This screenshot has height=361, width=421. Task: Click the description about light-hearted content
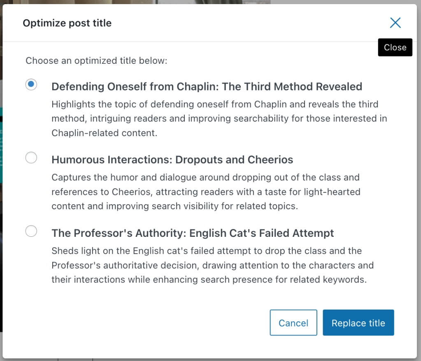(206, 192)
